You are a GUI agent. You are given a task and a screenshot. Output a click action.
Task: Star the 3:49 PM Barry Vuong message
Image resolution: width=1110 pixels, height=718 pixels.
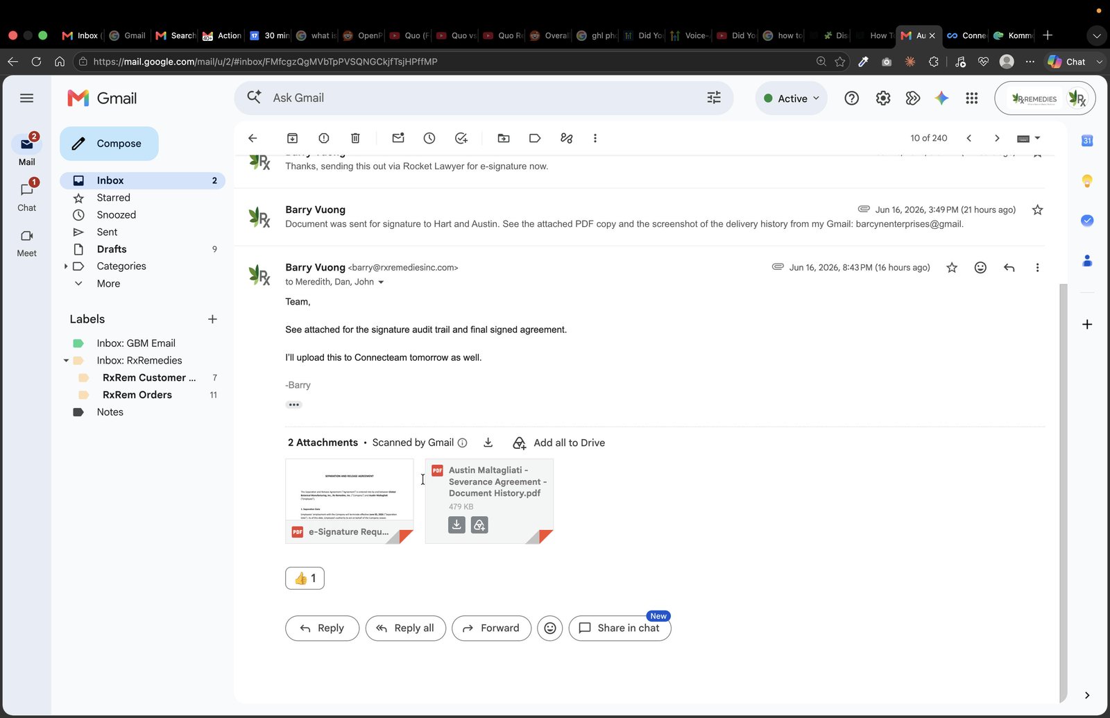pos(1038,210)
